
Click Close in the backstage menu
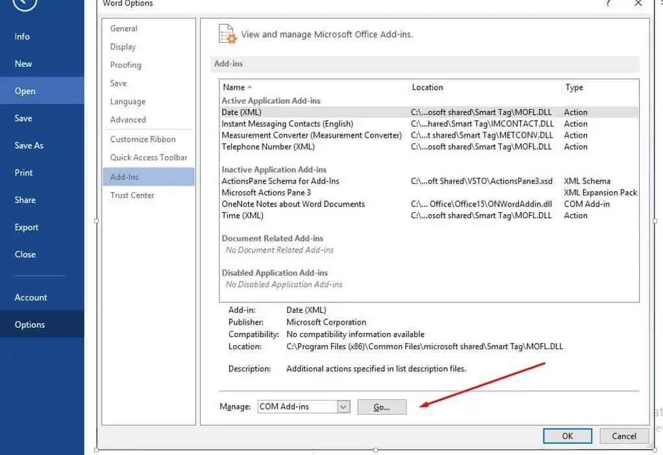42,254
